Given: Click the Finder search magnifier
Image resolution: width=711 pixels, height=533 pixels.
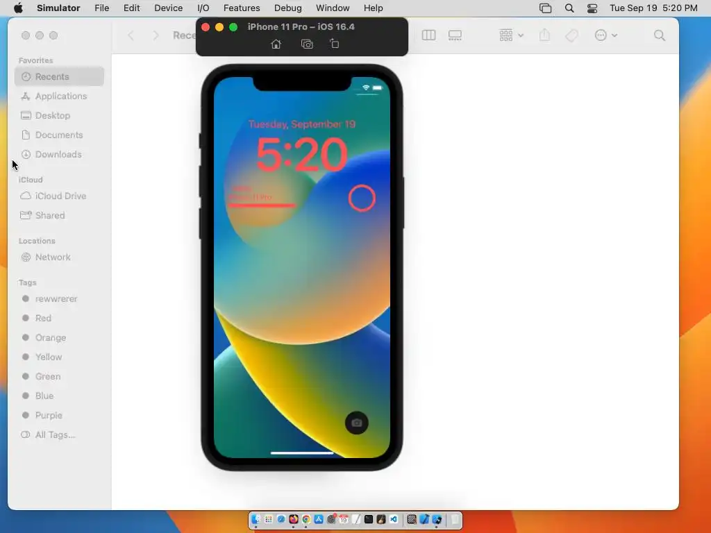Looking at the screenshot, I should click(660, 35).
